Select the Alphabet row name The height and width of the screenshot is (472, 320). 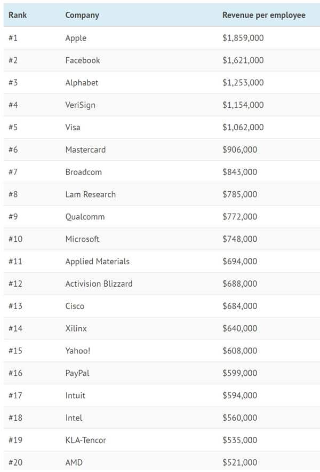tap(82, 83)
